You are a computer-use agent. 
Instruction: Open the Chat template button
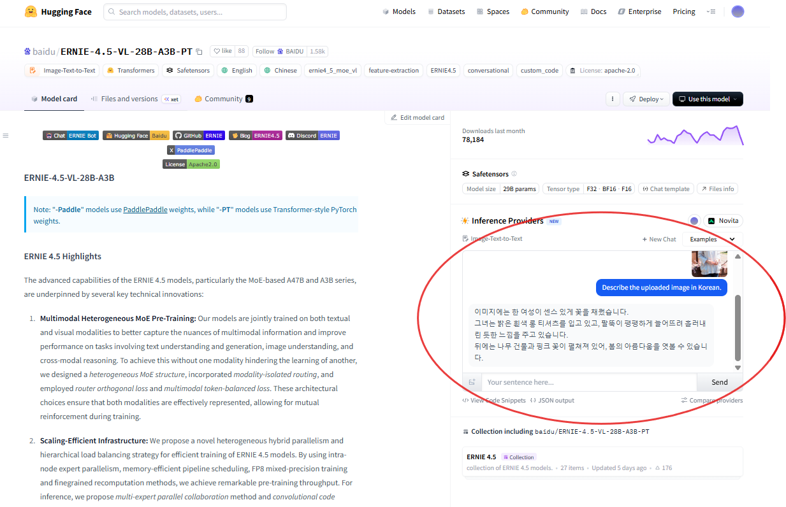tap(666, 189)
